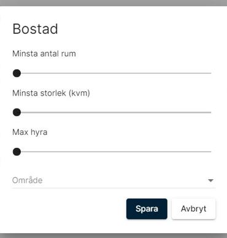Click the Max hyra slider track
This screenshot has height=238, width=227.
pos(114,152)
